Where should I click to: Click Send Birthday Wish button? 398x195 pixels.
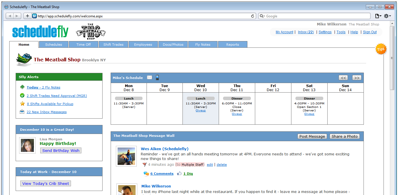[x=61, y=150]
